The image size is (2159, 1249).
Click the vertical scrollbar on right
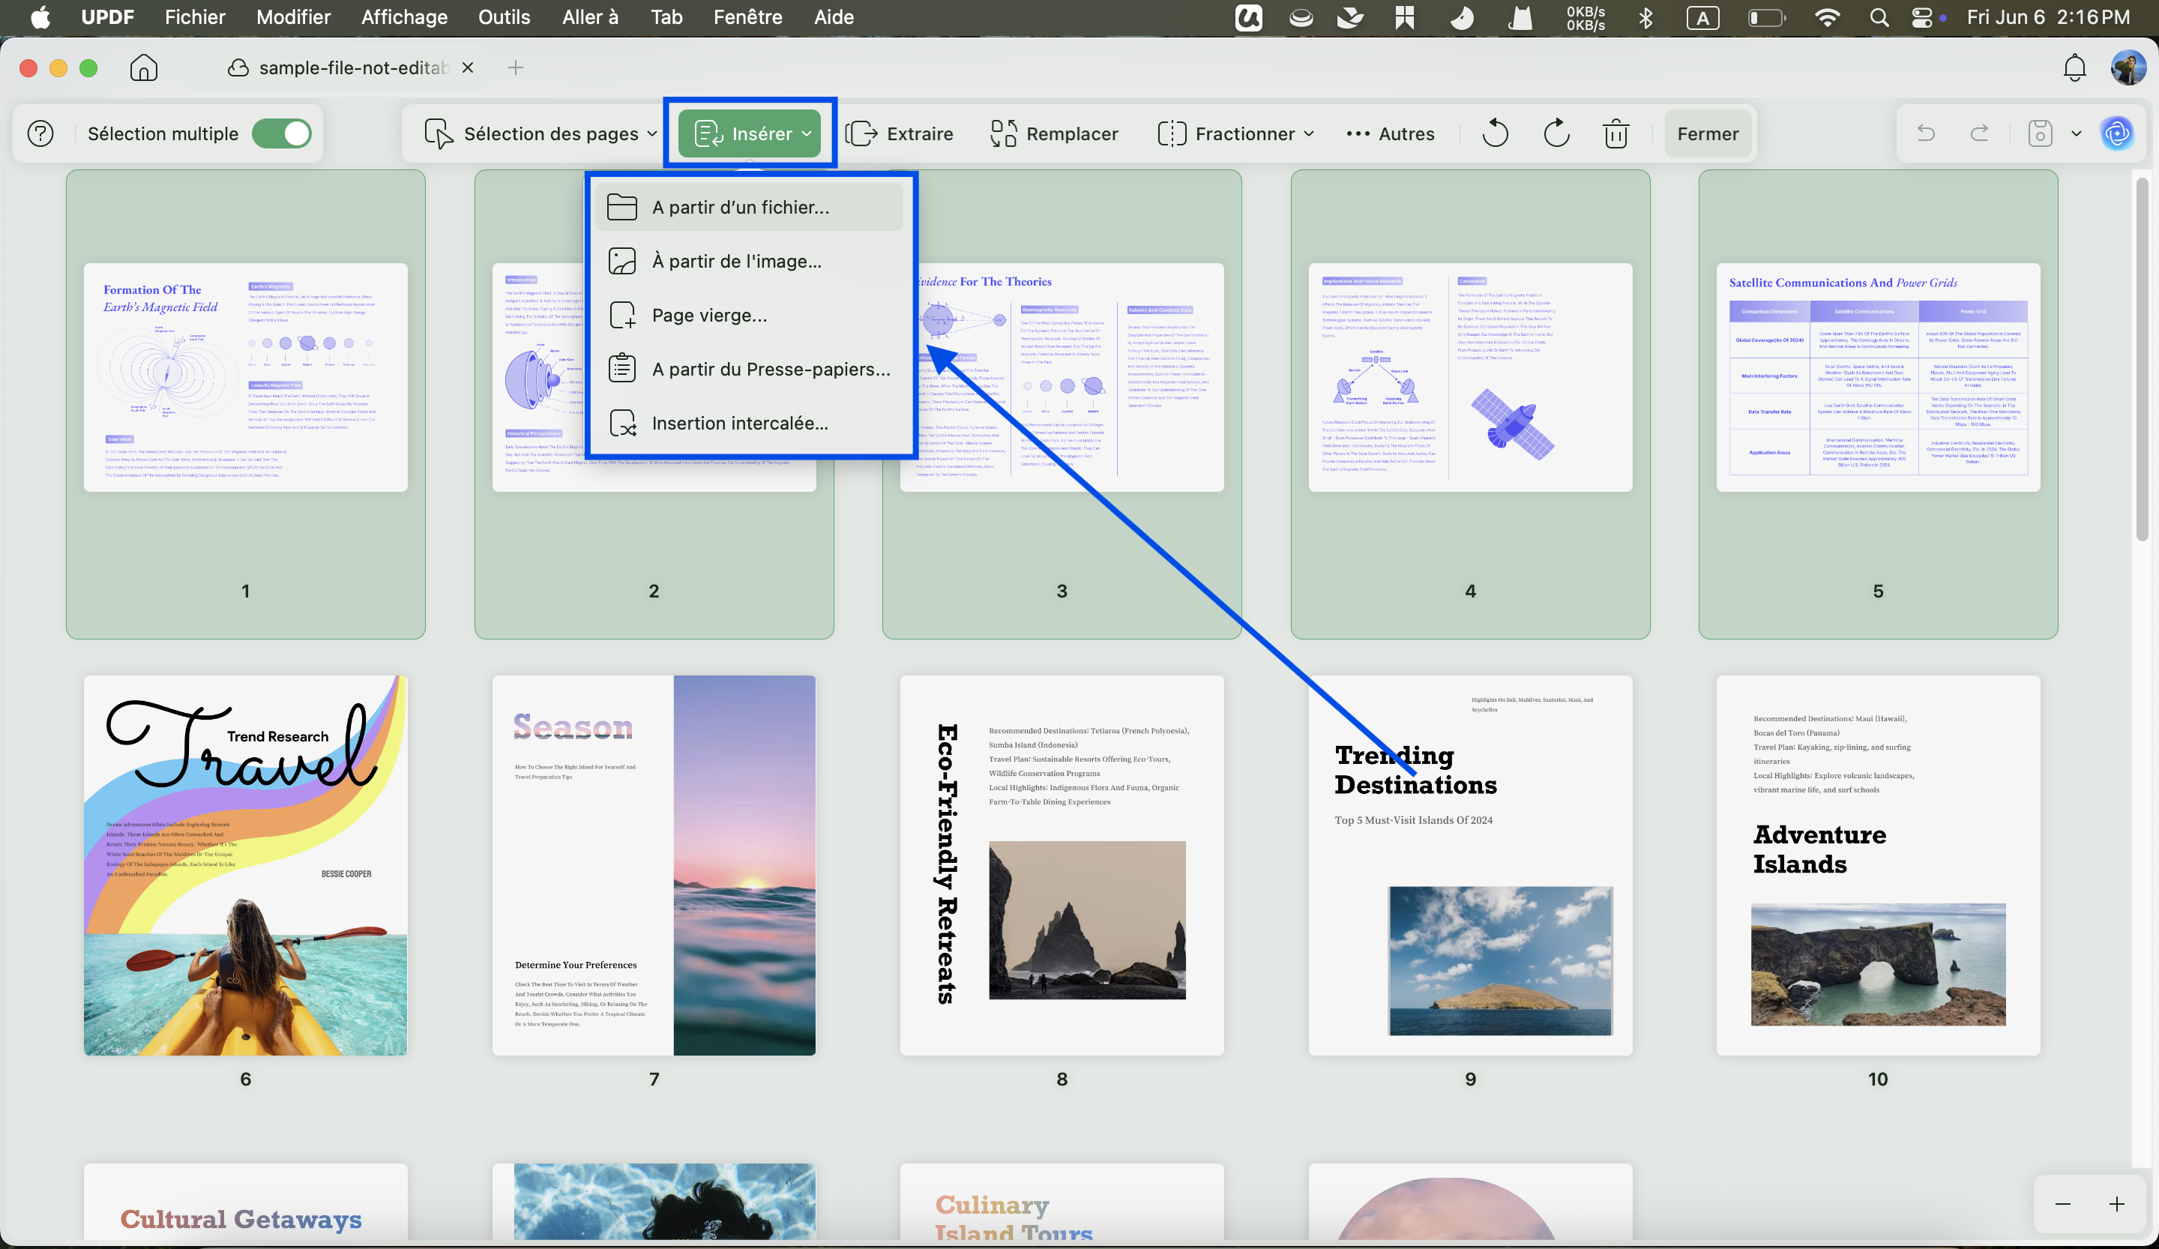click(2142, 360)
